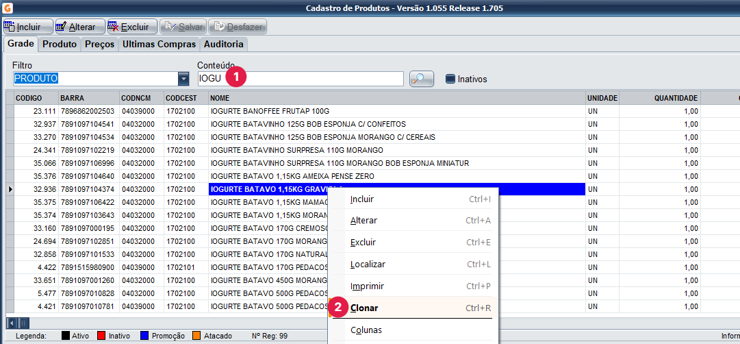Click code cell 33.651
This screenshot has width=740, height=344.
pos(36,280)
